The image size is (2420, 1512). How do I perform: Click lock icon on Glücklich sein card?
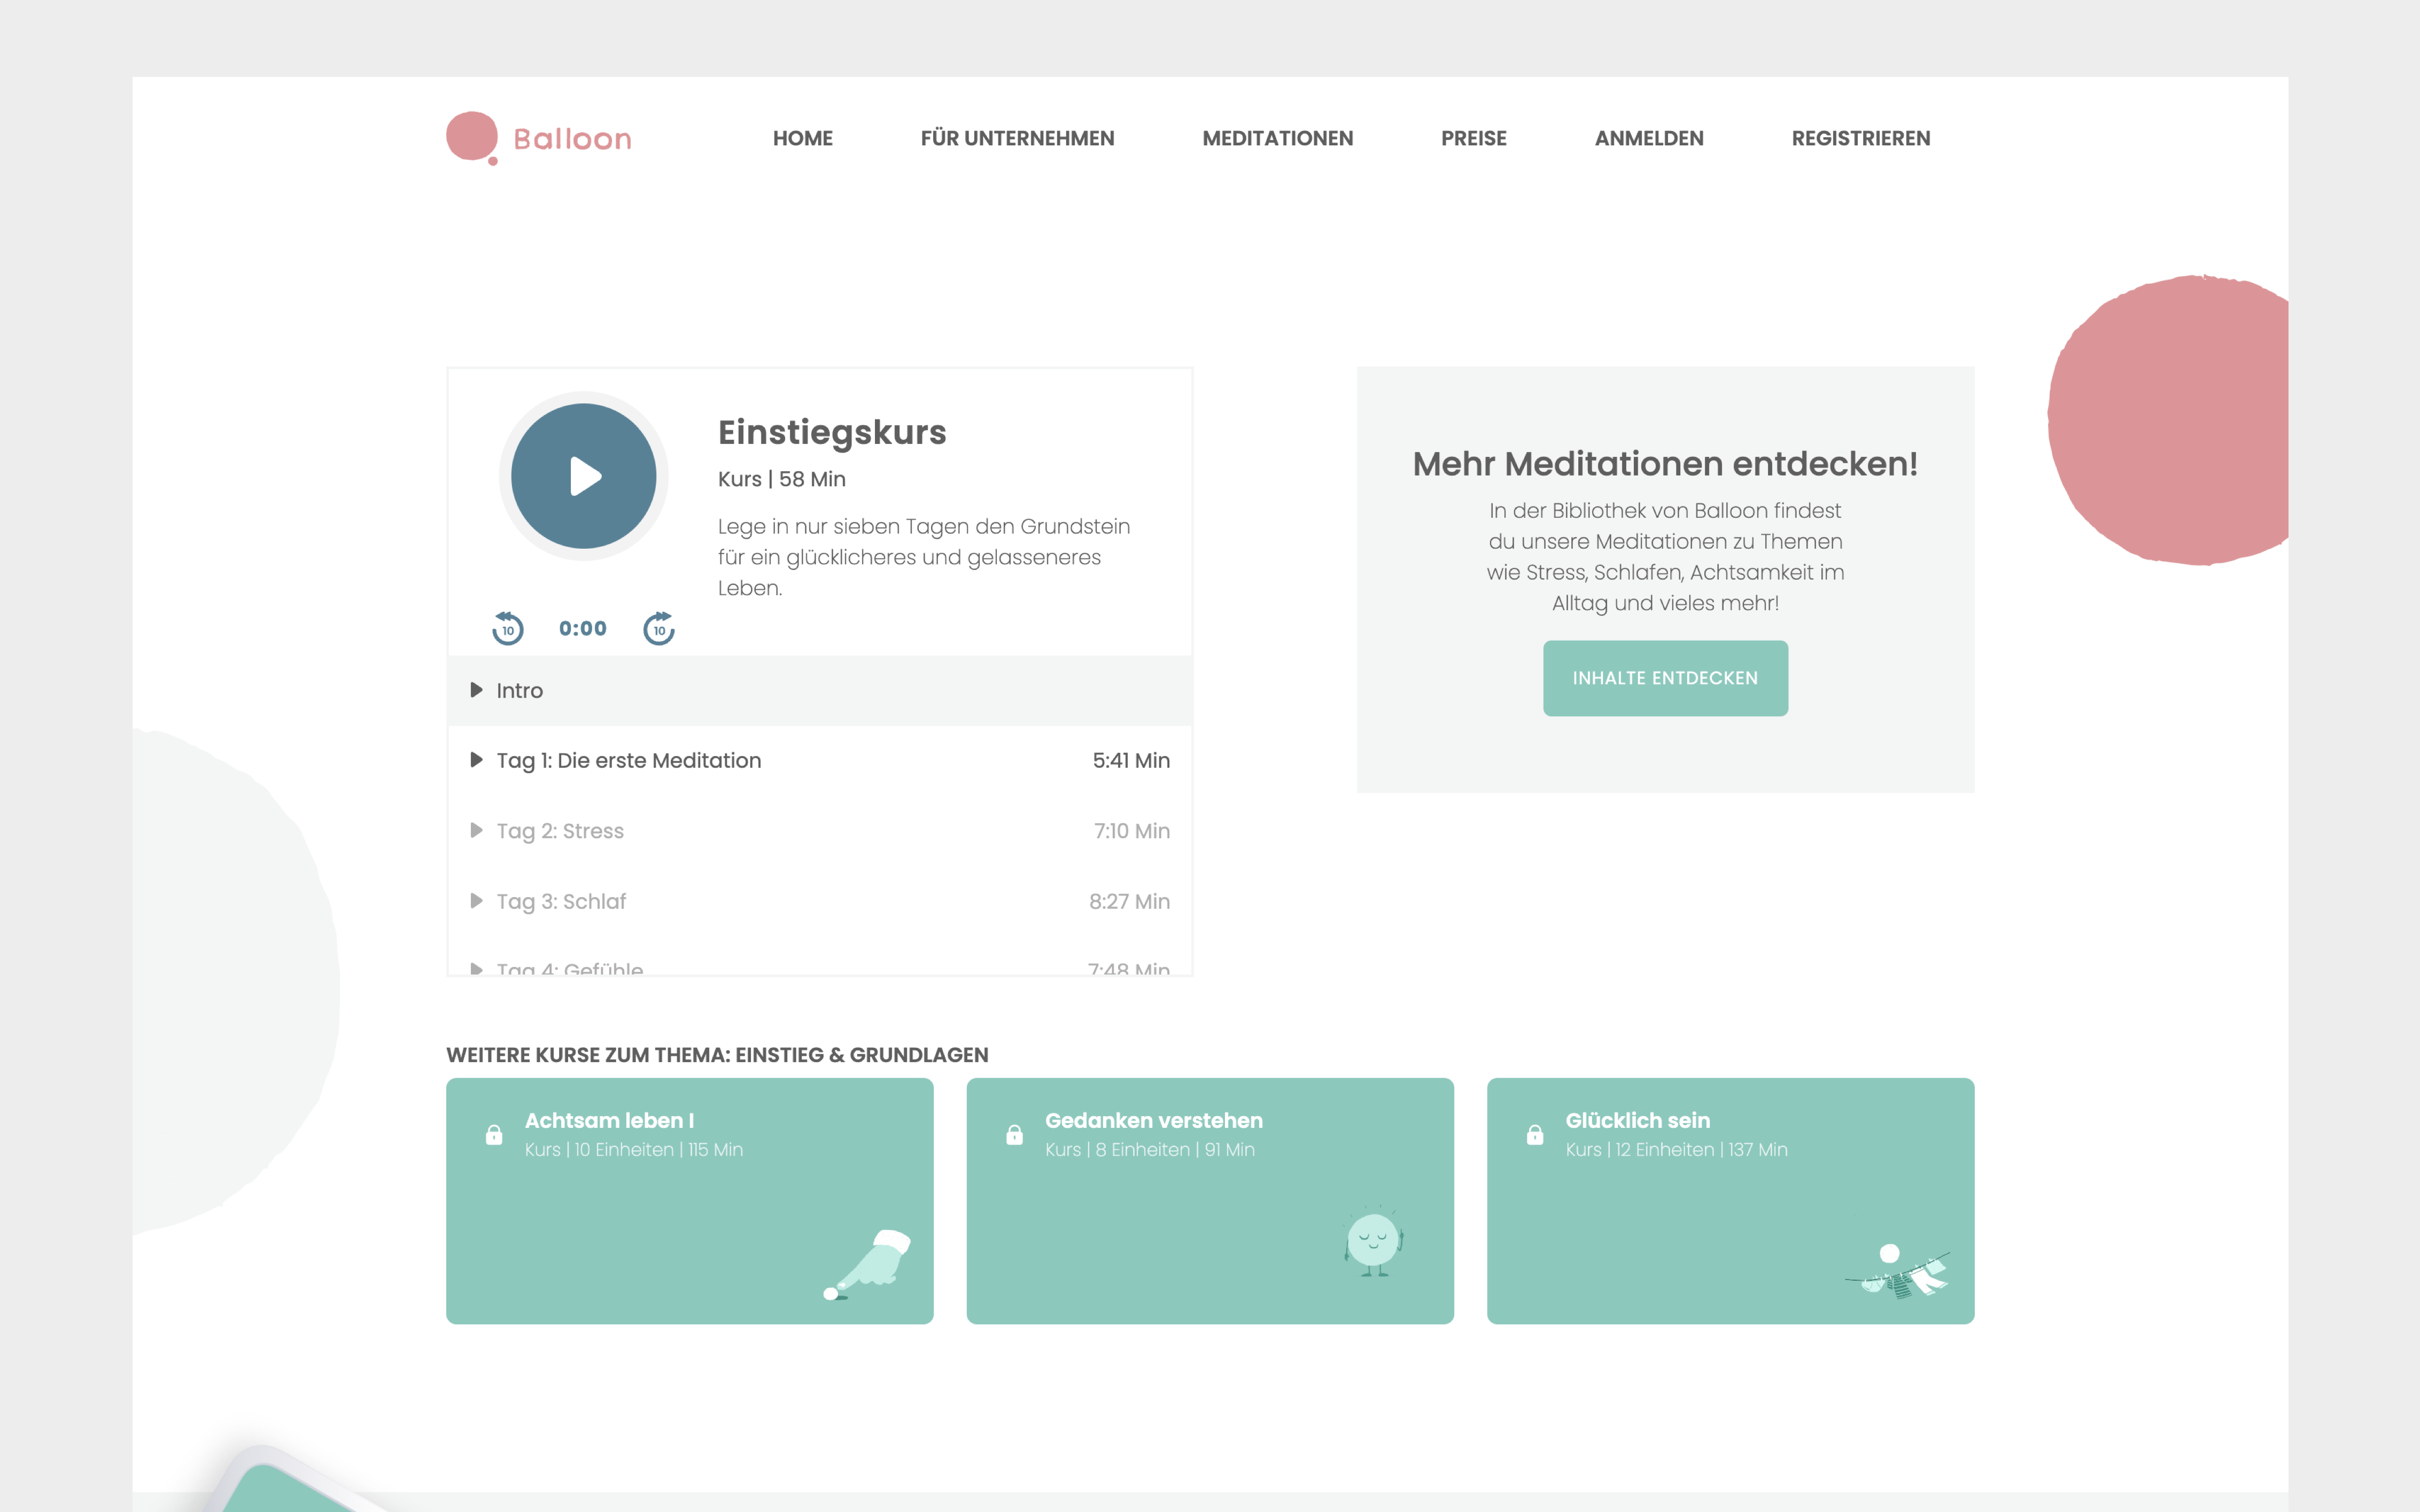(x=1535, y=1135)
